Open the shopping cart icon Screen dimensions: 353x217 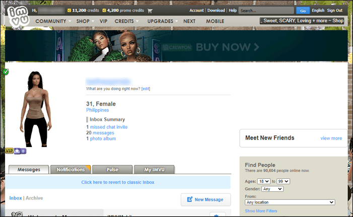coord(150,11)
